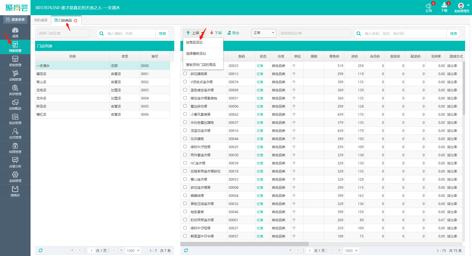The height and width of the screenshot is (256, 472).
Task: Tick checkbox for 蕾丝碎花裙
Action: tap(185, 106)
